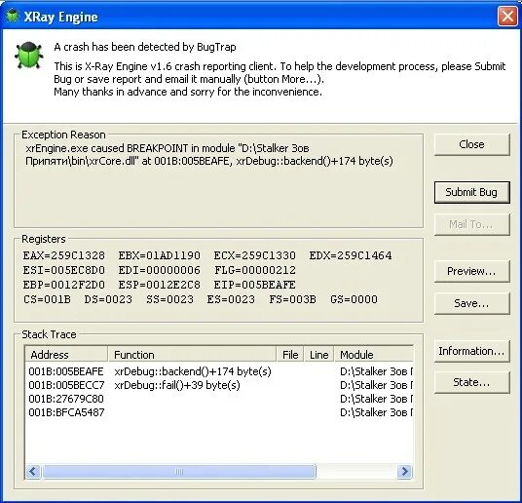Open the Information dialog
Viewport: 522px width, 503px height.
point(471,351)
